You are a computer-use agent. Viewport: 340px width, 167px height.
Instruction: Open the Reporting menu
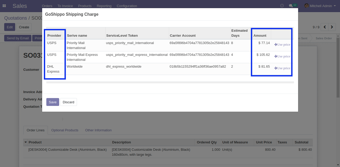(x=104, y=6)
